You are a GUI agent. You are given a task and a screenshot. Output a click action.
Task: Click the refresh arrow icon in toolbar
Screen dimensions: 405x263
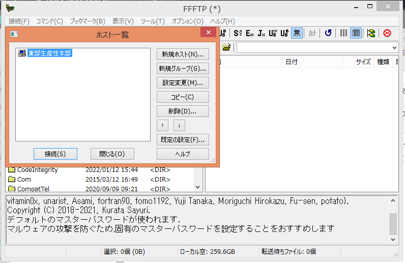point(328,33)
